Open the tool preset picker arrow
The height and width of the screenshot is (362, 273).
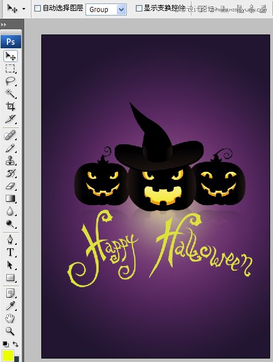click(x=24, y=9)
